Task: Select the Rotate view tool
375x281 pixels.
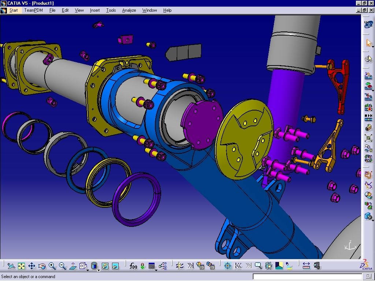Action: 42,266
